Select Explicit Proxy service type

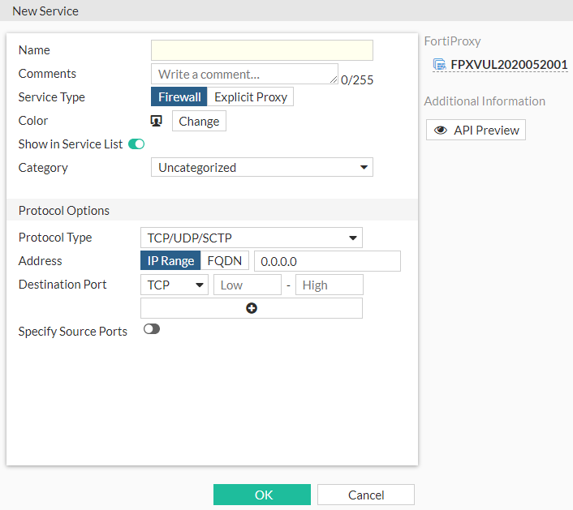coord(251,96)
